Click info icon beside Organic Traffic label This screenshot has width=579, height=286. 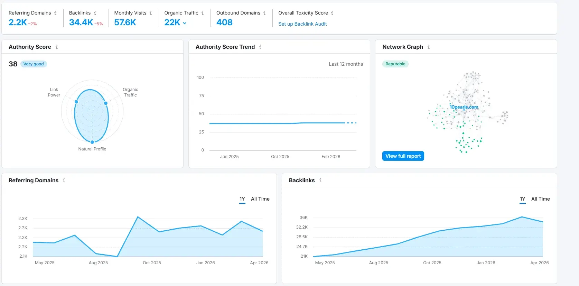pos(203,13)
